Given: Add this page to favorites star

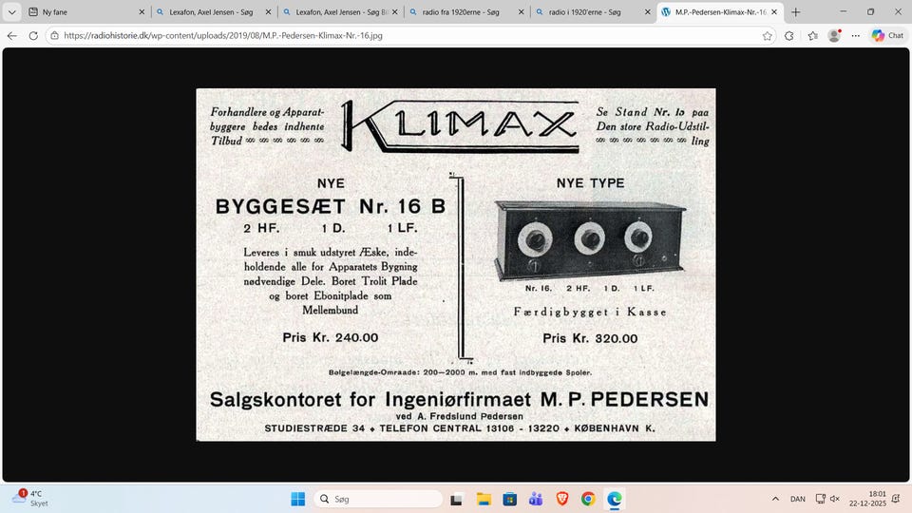Looking at the screenshot, I should (768, 35).
